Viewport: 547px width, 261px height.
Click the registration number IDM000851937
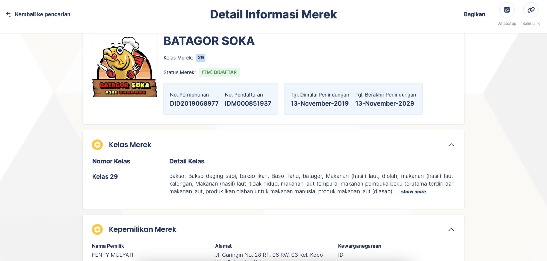click(x=248, y=103)
